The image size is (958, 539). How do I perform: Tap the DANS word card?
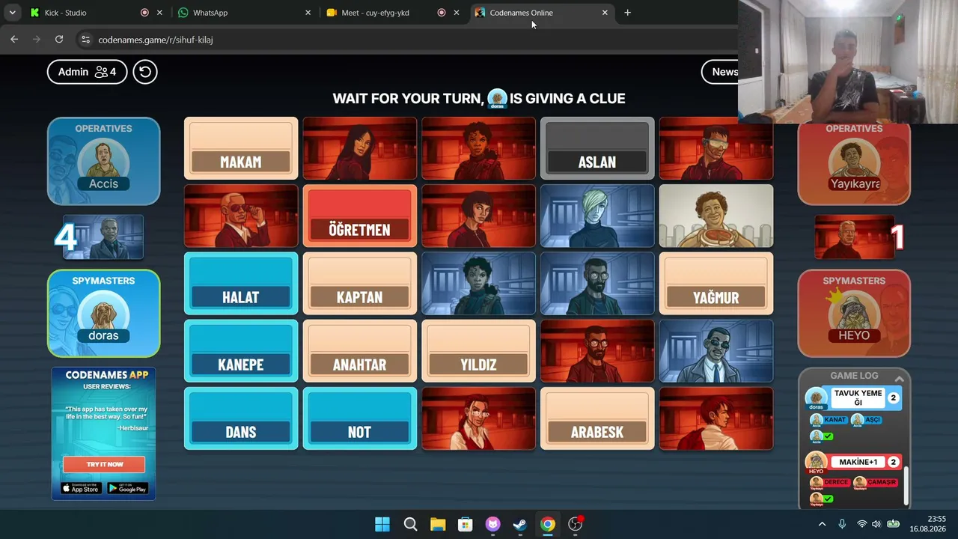[241, 418]
